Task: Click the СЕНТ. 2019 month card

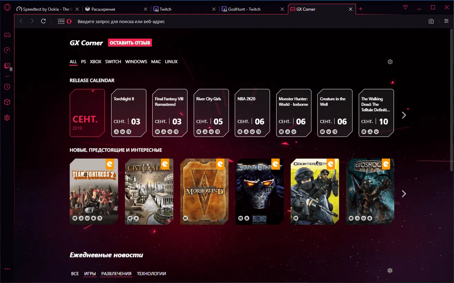Action: tap(87, 113)
